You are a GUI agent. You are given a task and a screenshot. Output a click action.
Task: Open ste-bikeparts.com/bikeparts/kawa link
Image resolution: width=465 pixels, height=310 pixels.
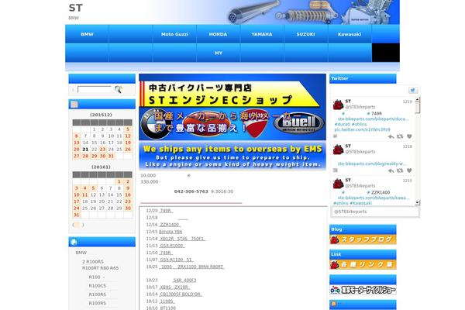click(374, 198)
